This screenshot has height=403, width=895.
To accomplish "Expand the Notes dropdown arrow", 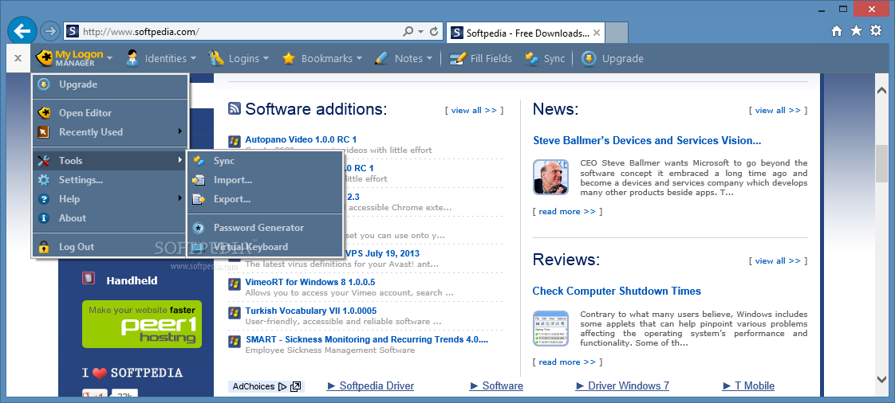I will tap(429, 58).
